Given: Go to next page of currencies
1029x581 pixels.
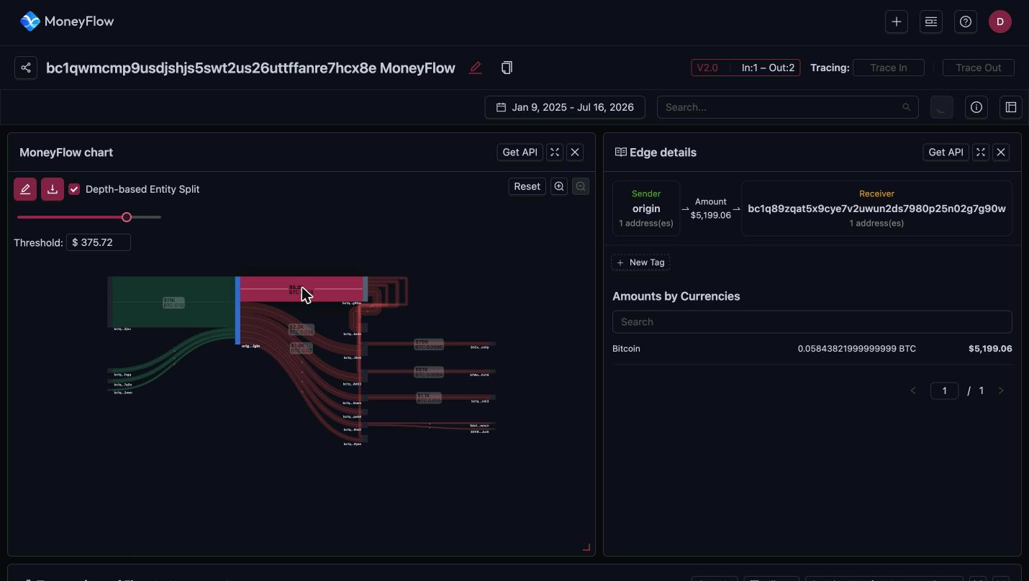Looking at the screenshot, I should point(1001,390).
